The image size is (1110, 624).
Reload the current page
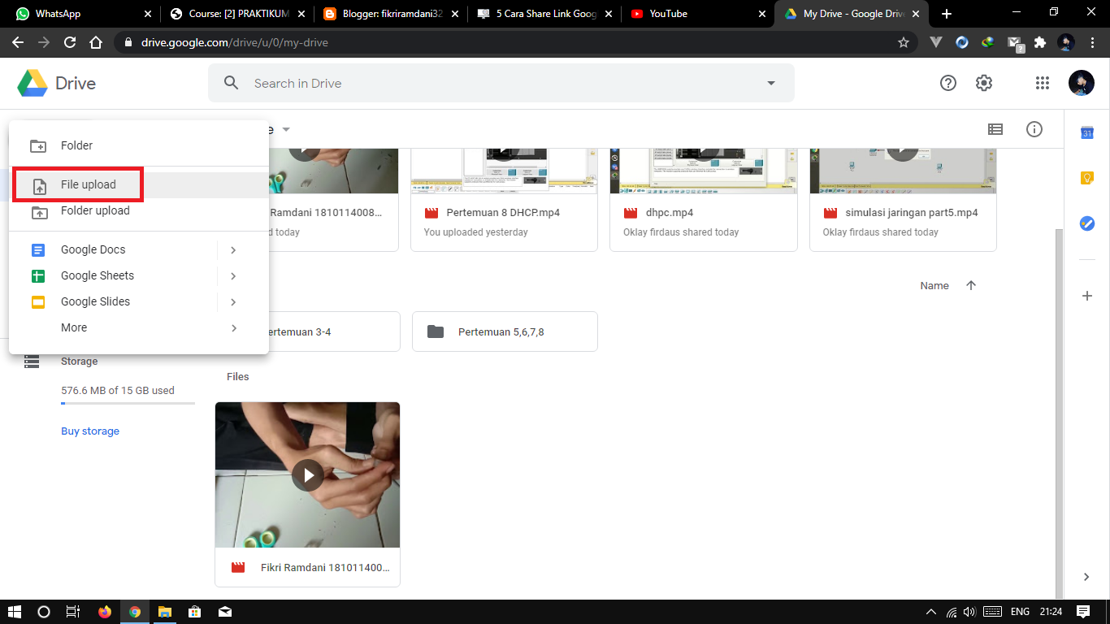[70, 42]
